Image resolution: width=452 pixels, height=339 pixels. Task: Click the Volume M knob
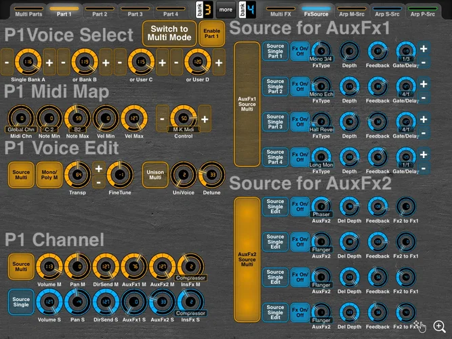coord(49,266)
